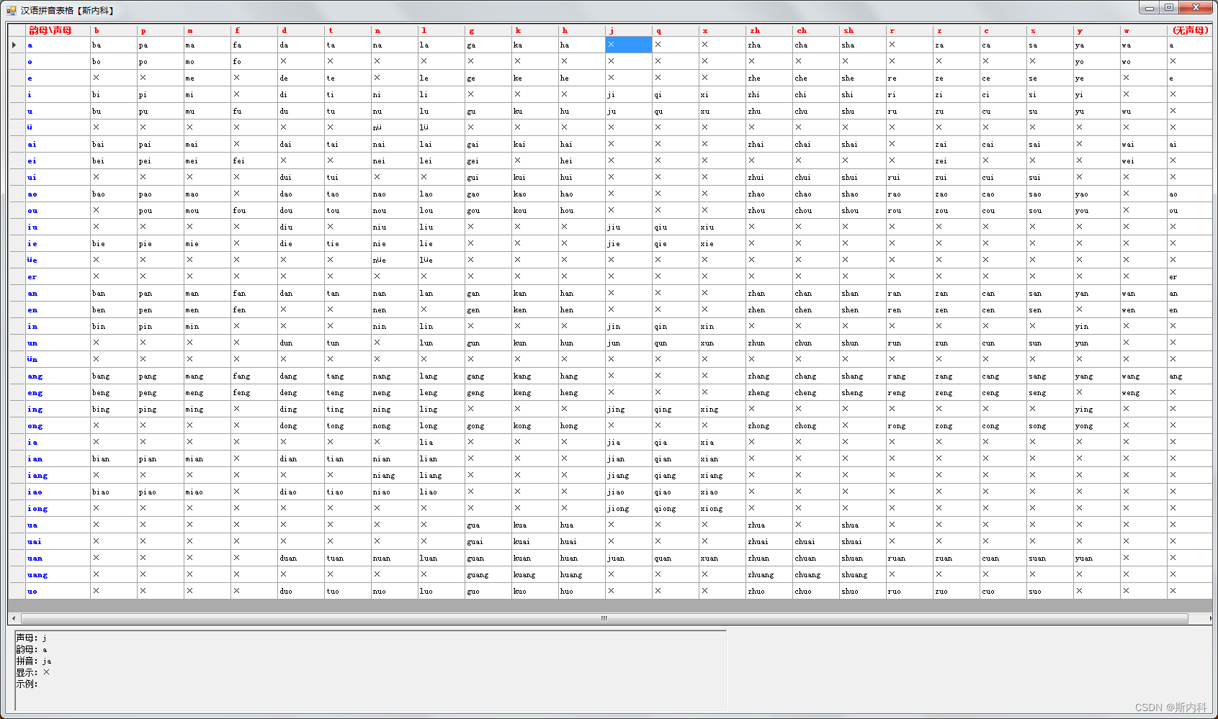Viewport: 1218px width, 719px height.
Task: Select the cell 'zhuang'
Action: point(769,574)
